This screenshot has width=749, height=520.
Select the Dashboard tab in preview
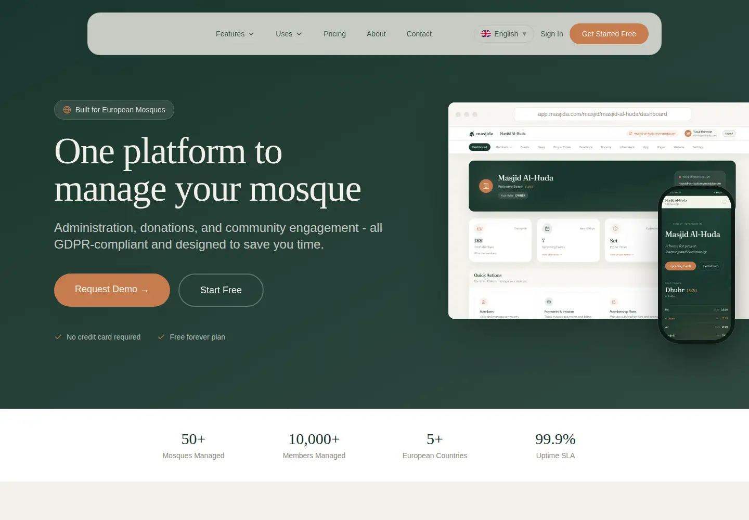[x=480, y=147]
